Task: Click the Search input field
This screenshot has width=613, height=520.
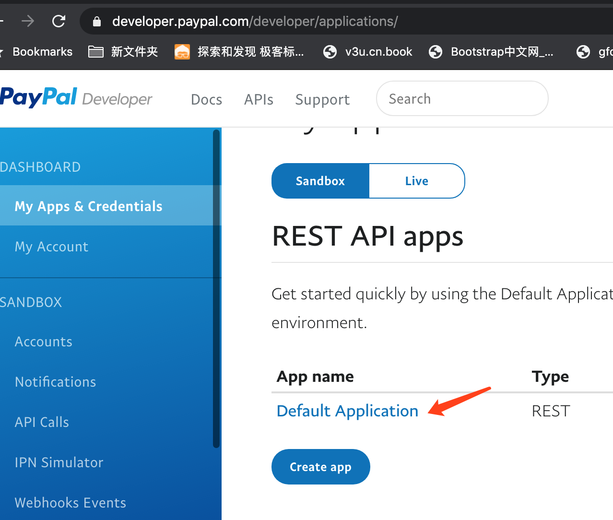Action: (462, 99)
